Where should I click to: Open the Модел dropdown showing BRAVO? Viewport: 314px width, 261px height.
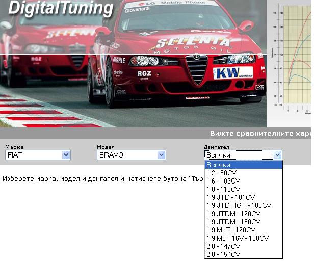click(132, 155)
